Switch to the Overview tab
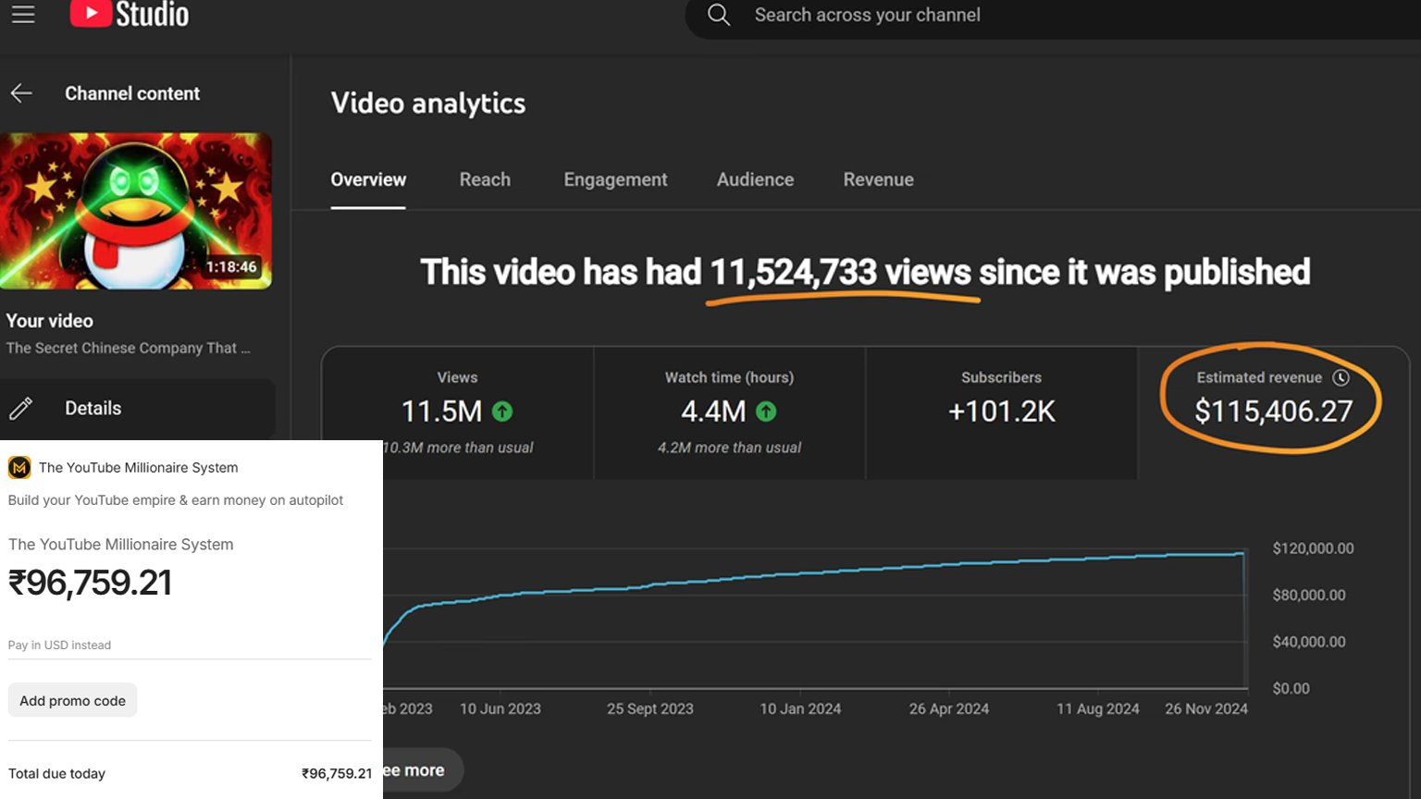1421x799 pixels. [368, 179]
